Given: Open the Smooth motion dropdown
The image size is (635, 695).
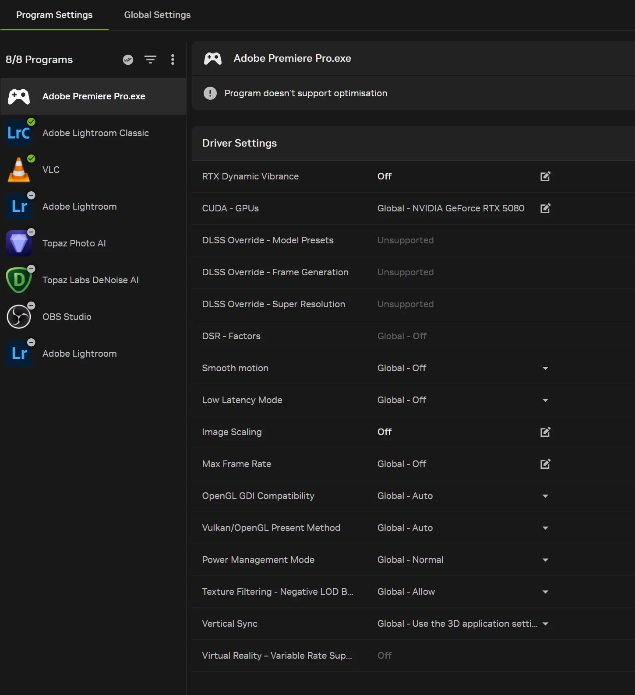Looking at the screenshot, I should (x=545, y=368).
